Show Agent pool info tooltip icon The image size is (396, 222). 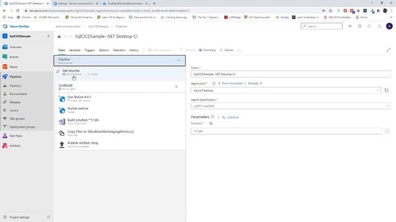[213, 83]
